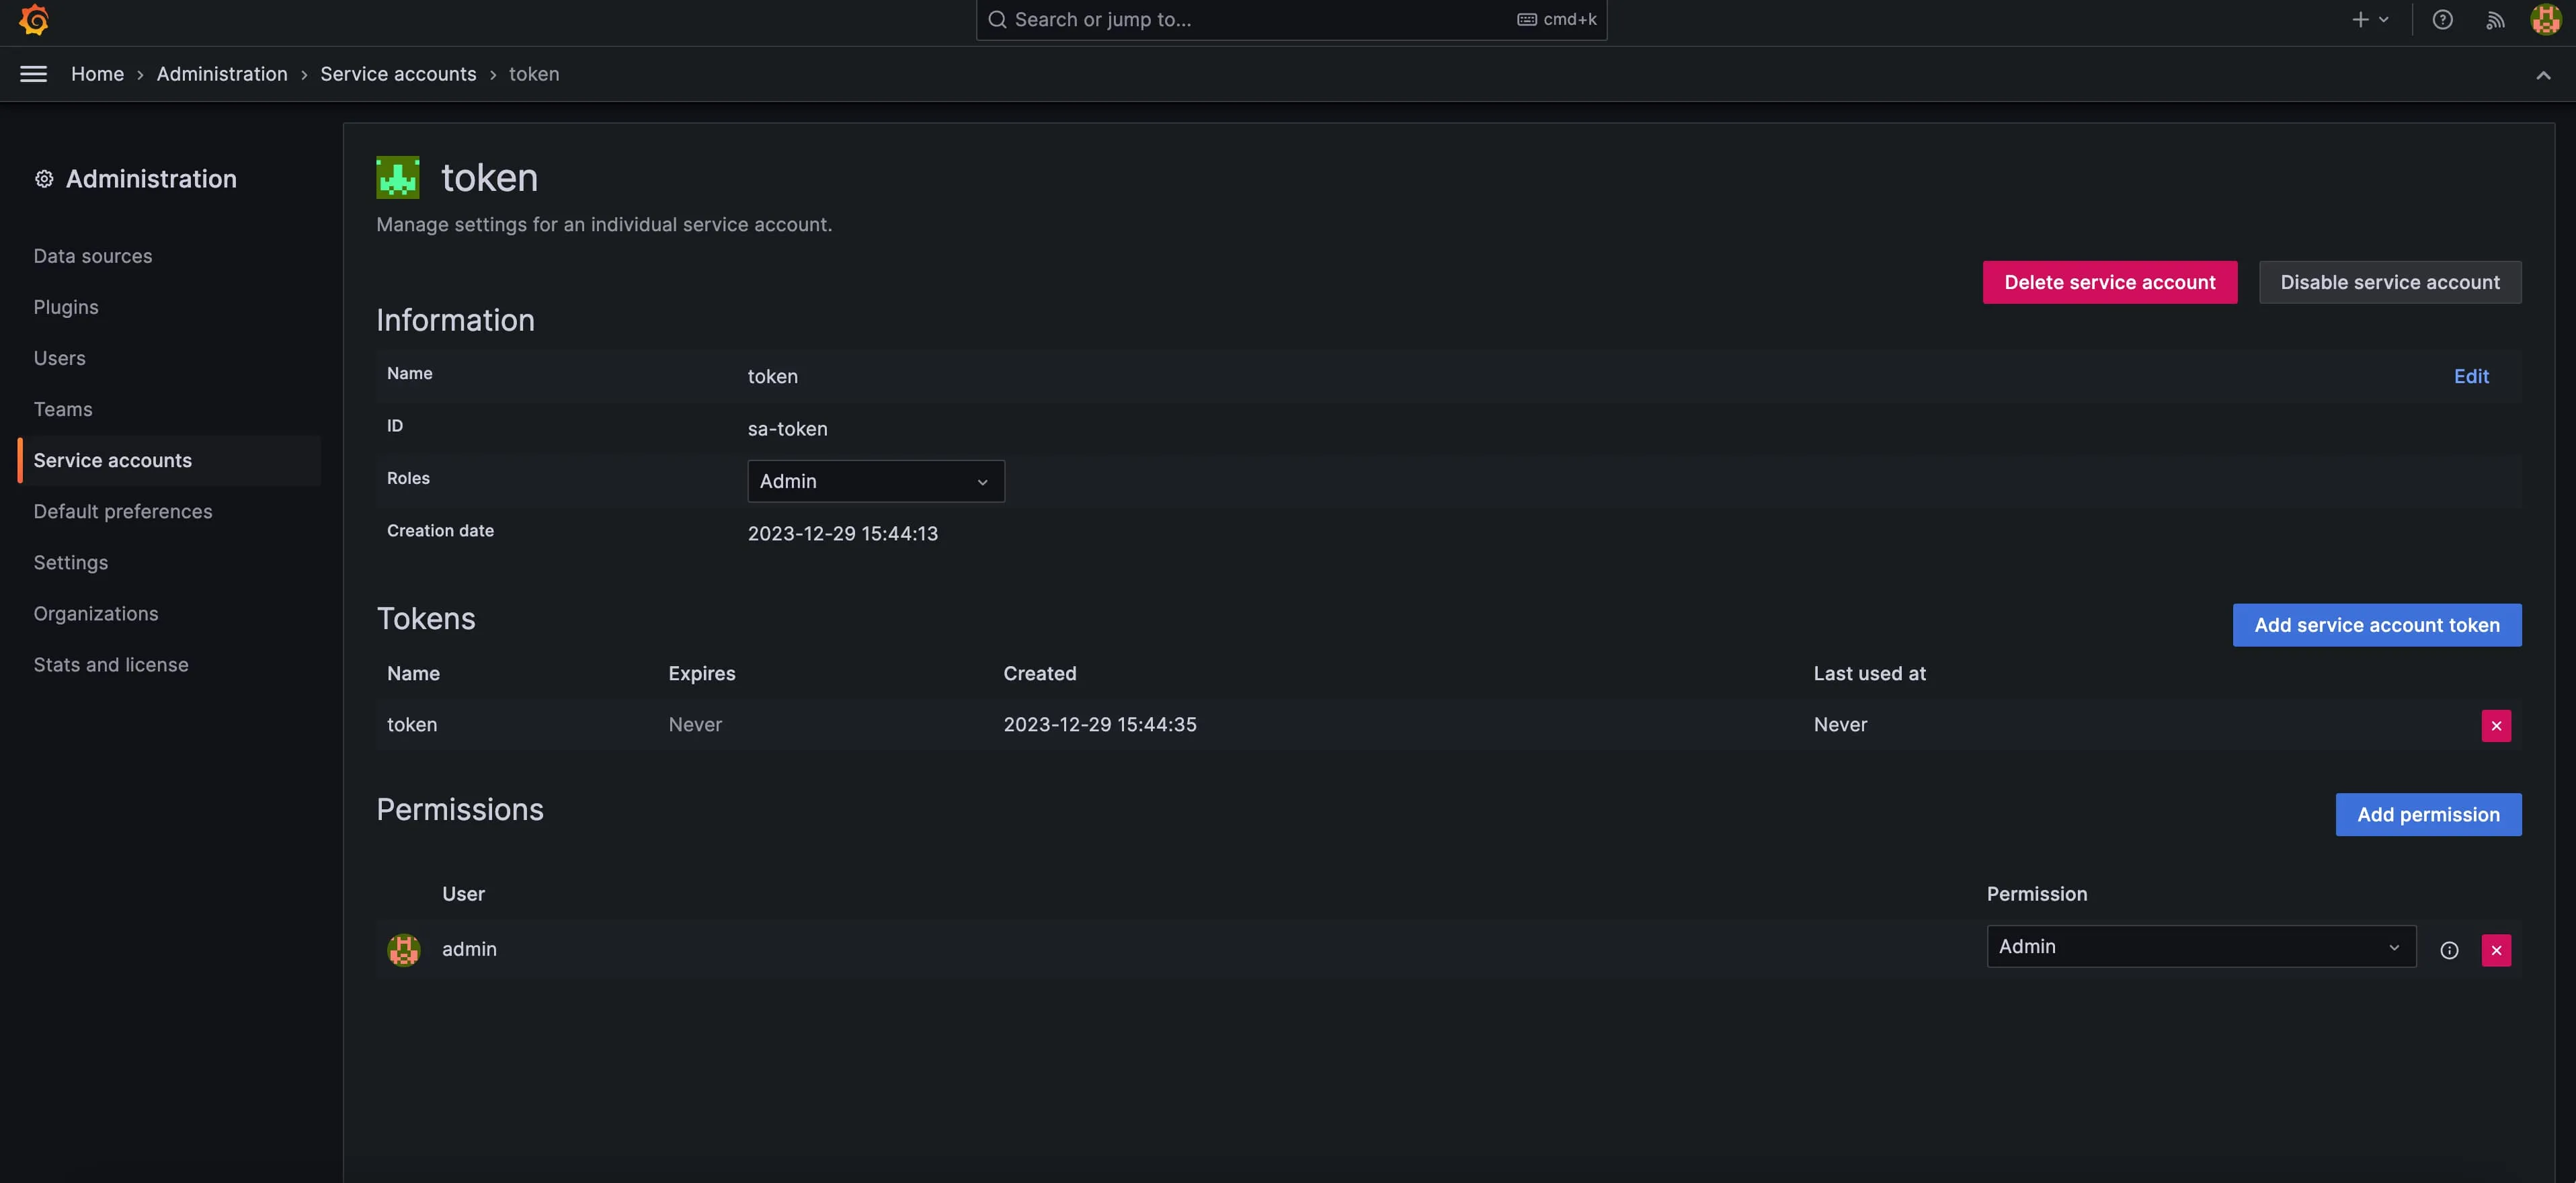Click Add permission button
Screen dimensions: 2576x1183
pos(2428,814)
